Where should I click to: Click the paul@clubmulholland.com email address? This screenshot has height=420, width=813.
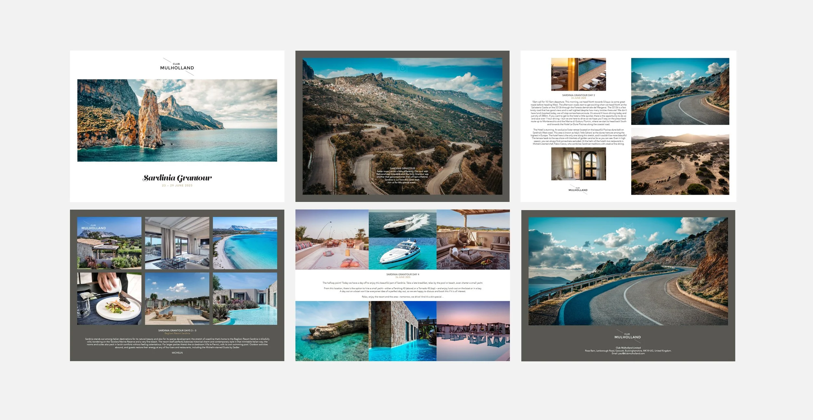click(631, 353)
